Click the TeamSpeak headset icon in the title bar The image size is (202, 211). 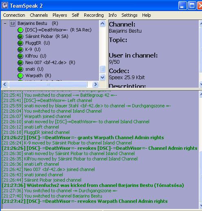(x=5, y=6)
